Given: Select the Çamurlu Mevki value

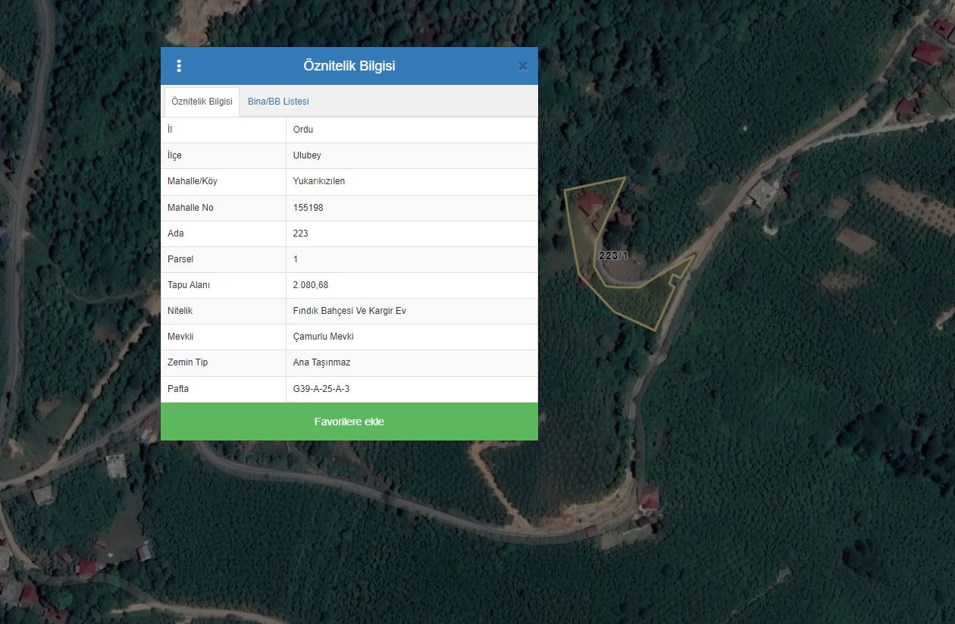Looking at the screenshot, I should pyautogui.click(x=324, y=337).
